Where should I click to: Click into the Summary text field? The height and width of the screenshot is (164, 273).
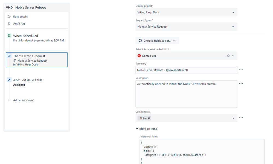(x=186, y=70)
